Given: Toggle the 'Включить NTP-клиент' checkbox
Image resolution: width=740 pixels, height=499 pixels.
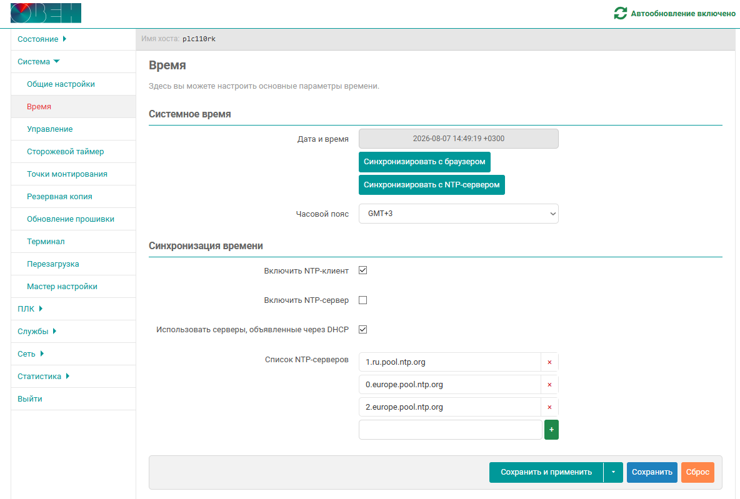Looking at the screenshot, I should (363, 270).
